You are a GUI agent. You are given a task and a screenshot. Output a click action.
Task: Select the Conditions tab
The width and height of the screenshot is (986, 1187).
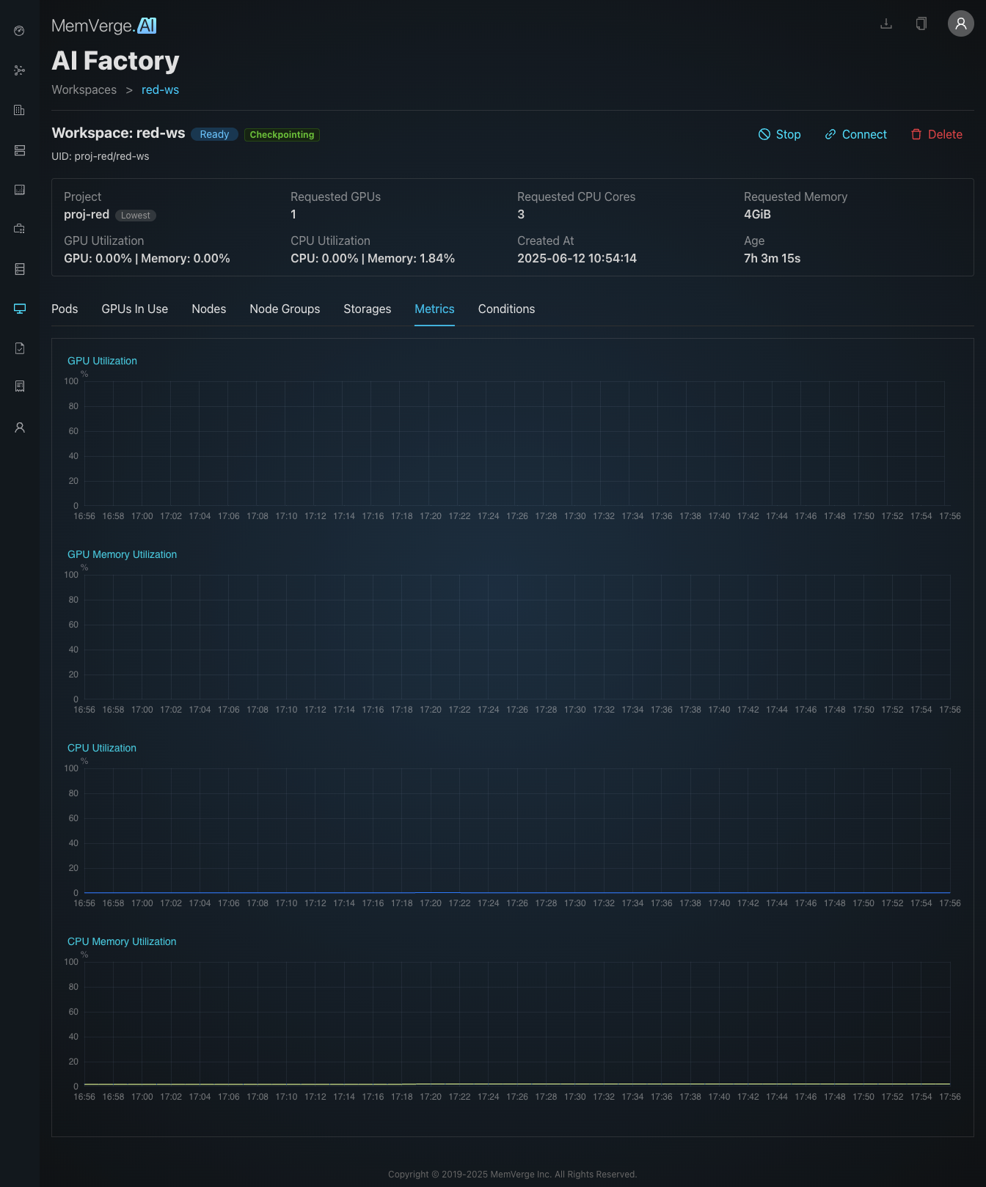coord(506,309)
